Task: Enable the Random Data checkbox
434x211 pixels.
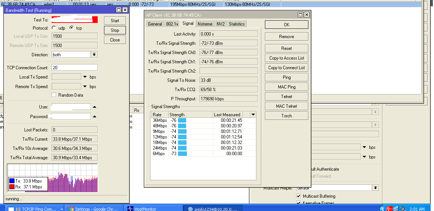Action: [x=54, y=95]
